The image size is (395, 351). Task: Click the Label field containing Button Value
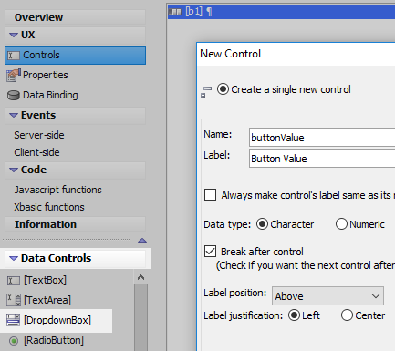(x=322, y=159)
